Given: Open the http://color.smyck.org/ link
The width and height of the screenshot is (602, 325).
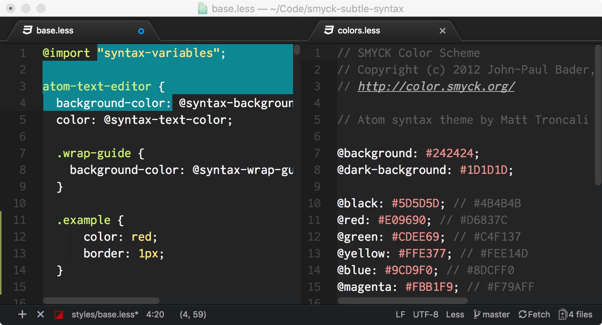Looking at the screenshot, I should coord(436,87).
